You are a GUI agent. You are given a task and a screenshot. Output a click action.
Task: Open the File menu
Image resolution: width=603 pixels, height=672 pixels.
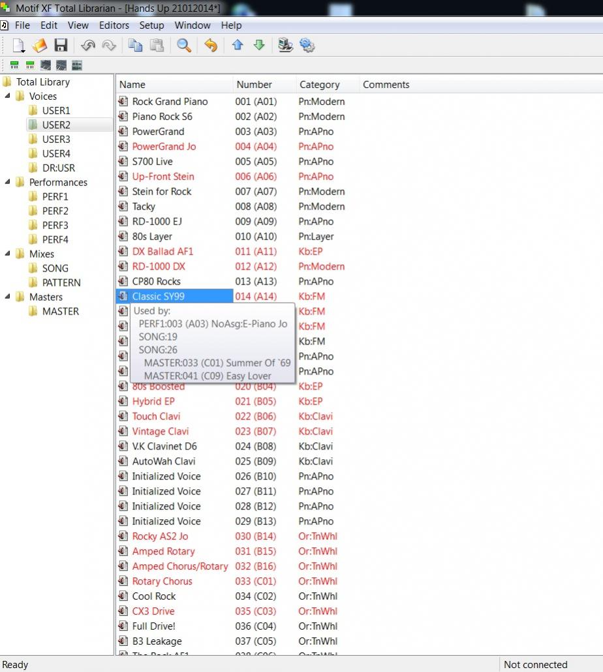coord(22,25)
